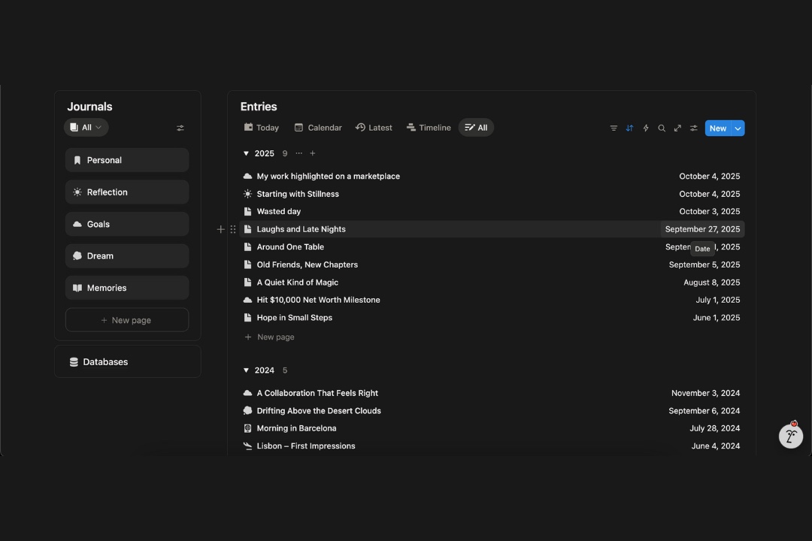812x541 pixels.
Task: Grab the drag handle beside Laughs and Late Nights
Action: click(233, 229)
